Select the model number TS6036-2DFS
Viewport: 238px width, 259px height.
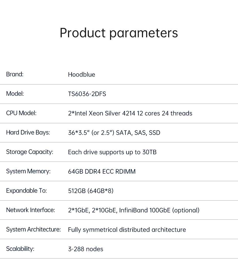pyautogui.click(x=87, y=94)
